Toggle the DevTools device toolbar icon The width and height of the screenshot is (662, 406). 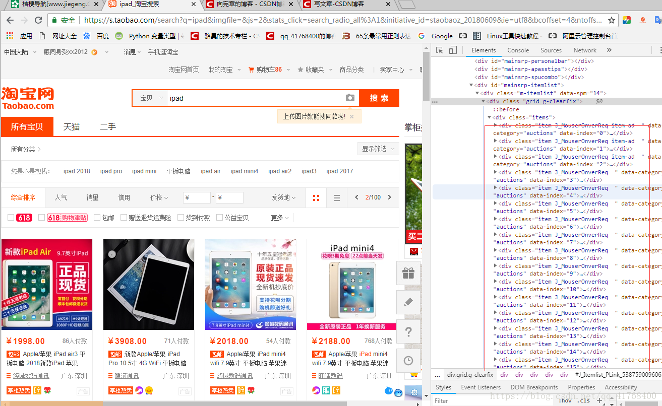[x=453, y=50]
